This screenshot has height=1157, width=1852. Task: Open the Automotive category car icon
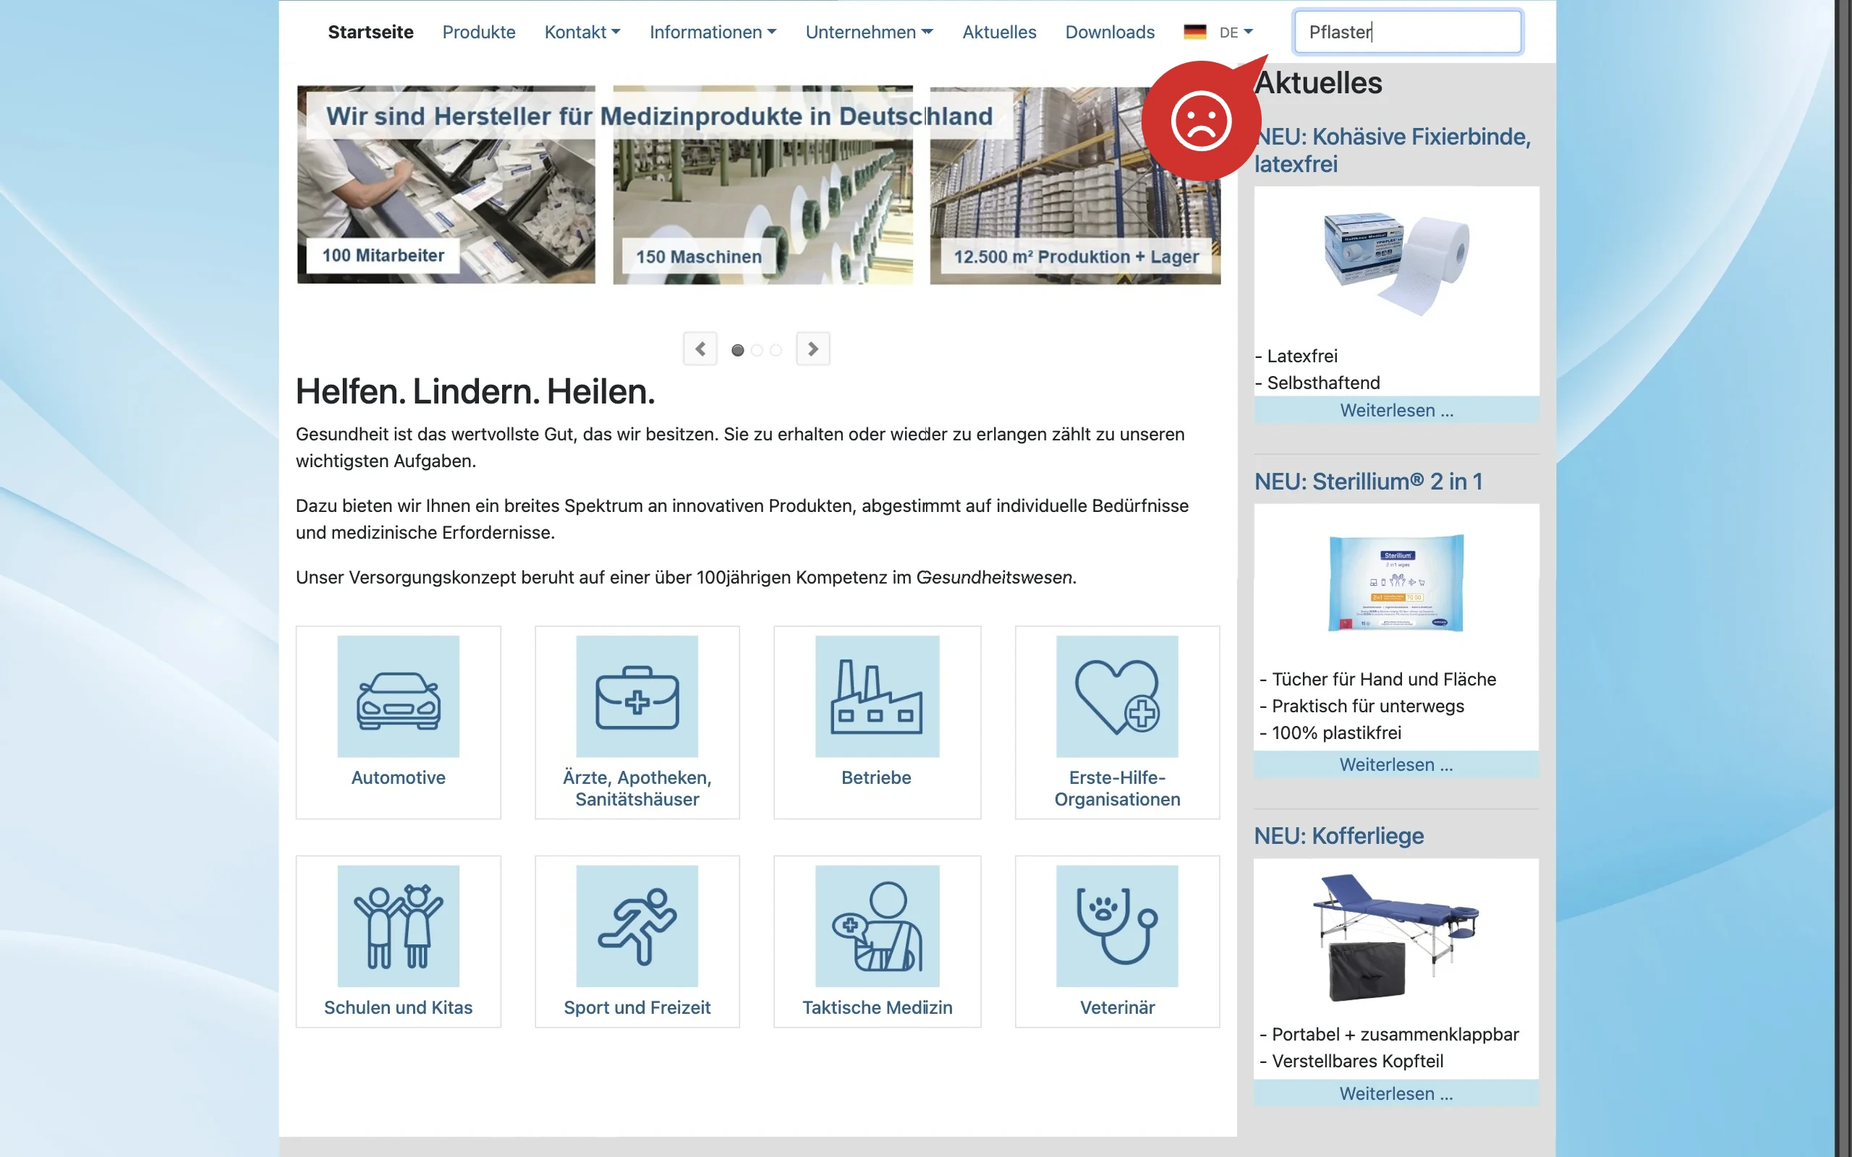398,696
